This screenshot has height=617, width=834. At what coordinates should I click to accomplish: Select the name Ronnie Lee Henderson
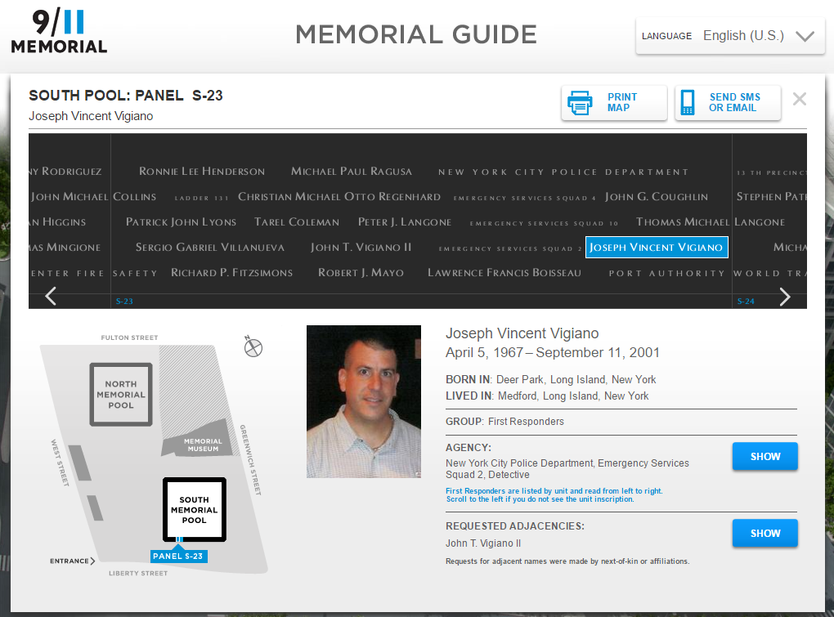[x=202, y=172]
